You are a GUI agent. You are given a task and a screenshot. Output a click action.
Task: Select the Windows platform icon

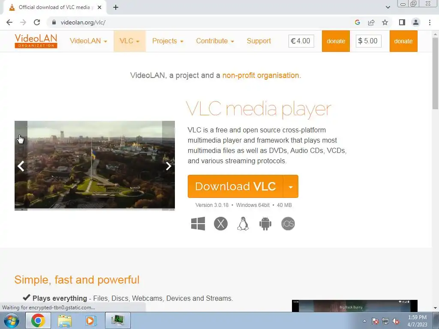(198, 224)
